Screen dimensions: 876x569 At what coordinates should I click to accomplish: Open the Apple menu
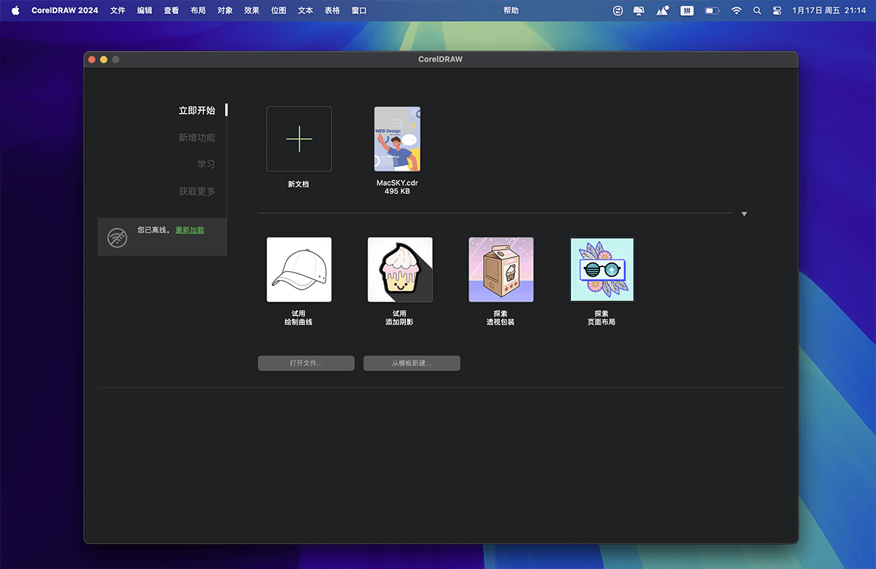point(15,11)
